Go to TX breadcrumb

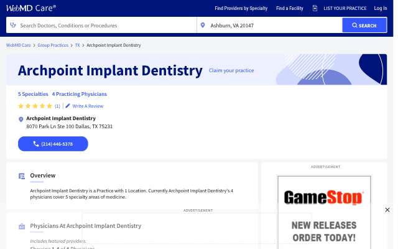click(77, 45)
